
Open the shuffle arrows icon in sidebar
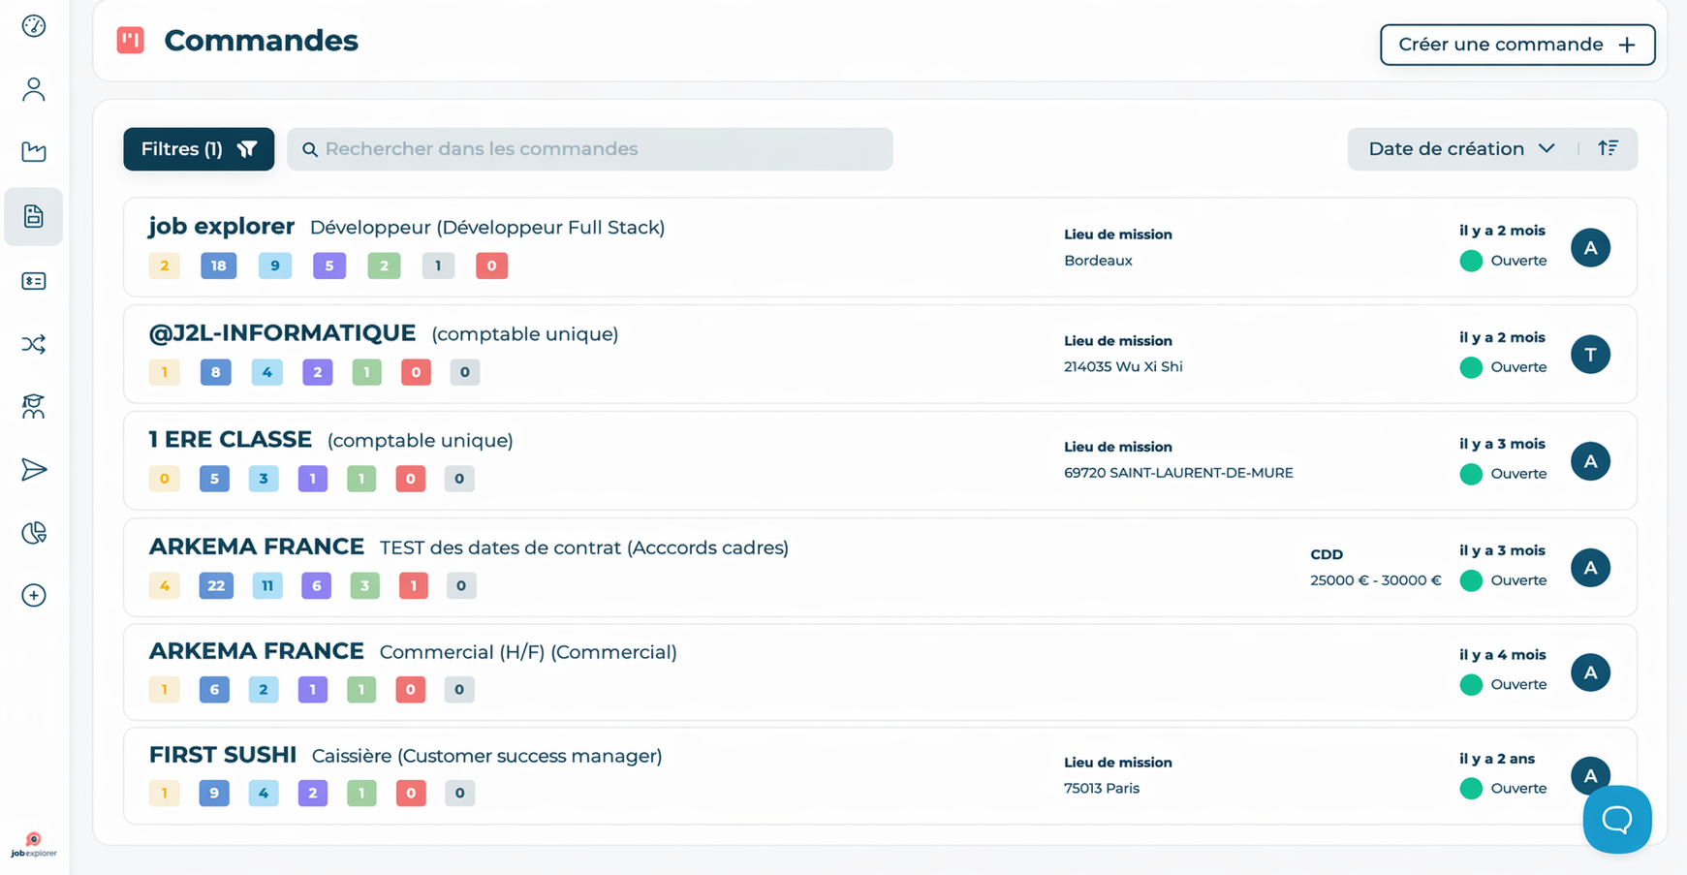pyautogui.click(x=34, y=344)
